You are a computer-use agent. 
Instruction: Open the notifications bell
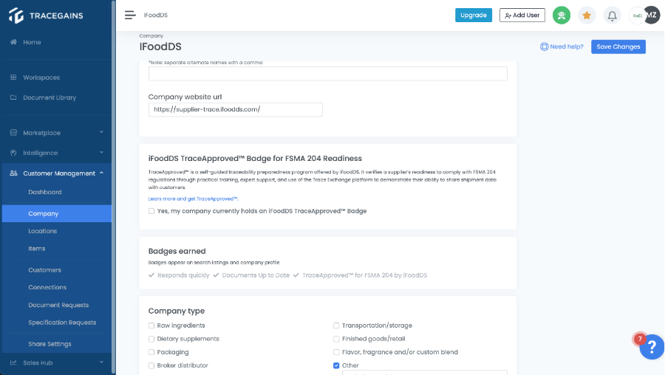coord(612,15)
